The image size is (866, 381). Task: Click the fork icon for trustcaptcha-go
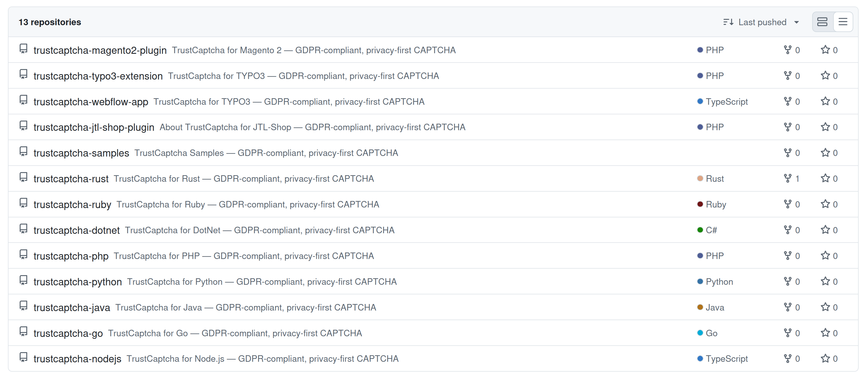tap(787, 333)
